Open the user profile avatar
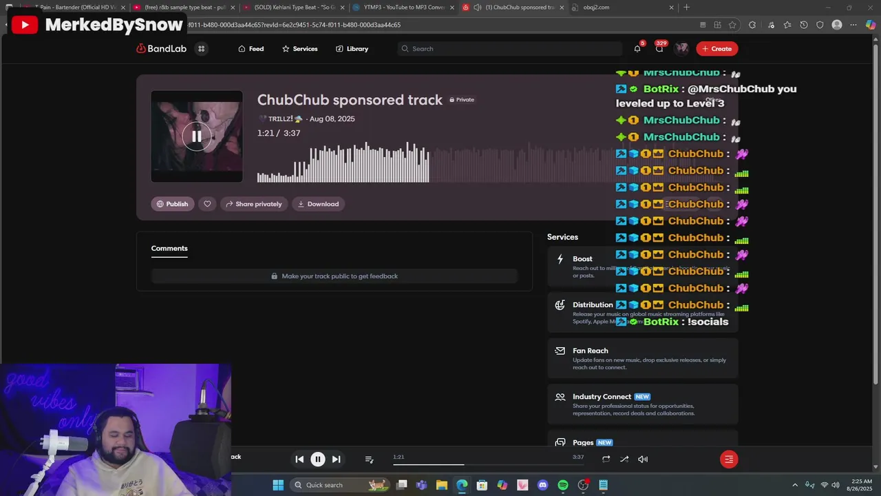This screenshot has height=496, width=881. tap(681, 48)
